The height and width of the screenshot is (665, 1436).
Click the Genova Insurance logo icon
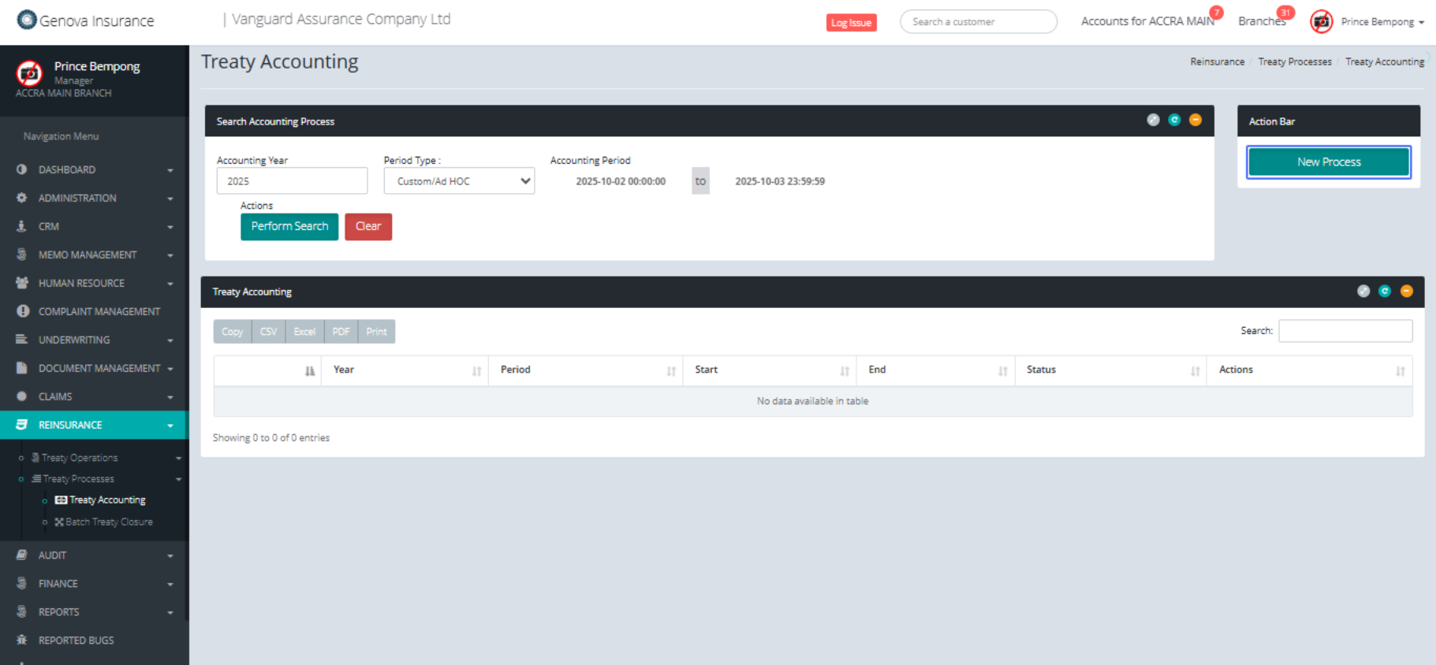click(27, 20)
